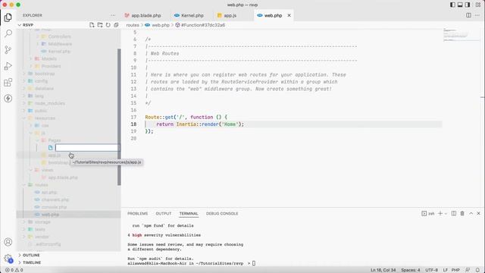Change language mode via PHP status item

tap(455, 270)
